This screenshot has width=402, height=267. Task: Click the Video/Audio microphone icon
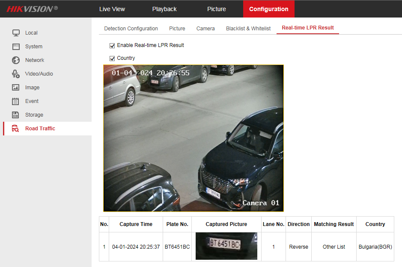pos(16,74)
